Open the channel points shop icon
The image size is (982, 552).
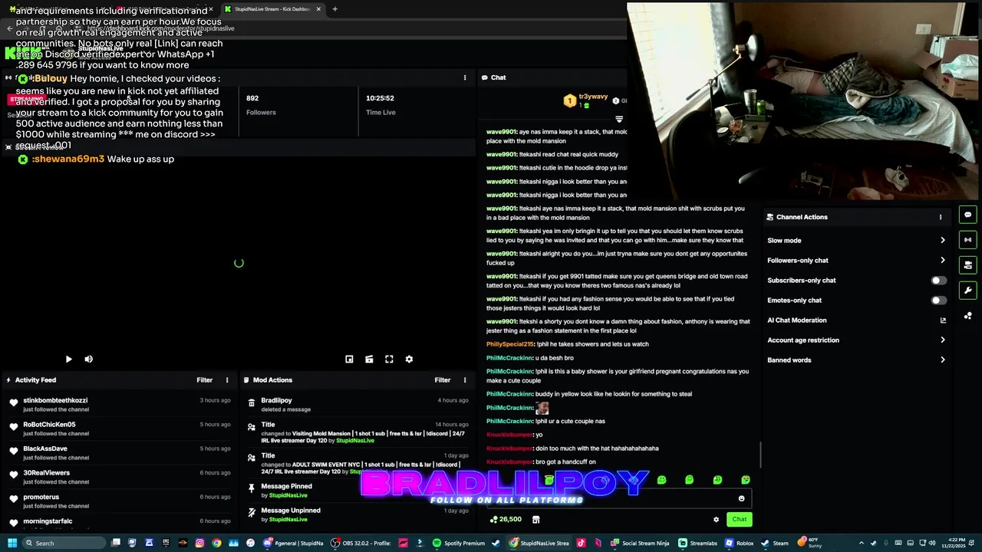(x=535, y=520)
